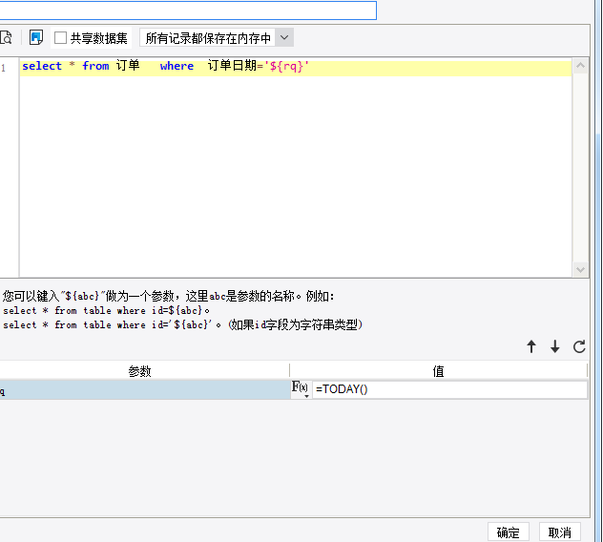Click the SQL editor scroll up arrow
The width and height of the screenshot is (603, 542).
[x=580, y=66]
